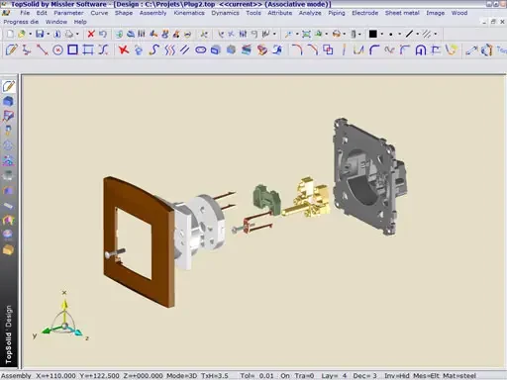Toggle the On indicator in status bar
This screenshot has width=507, height=380.
285,376
